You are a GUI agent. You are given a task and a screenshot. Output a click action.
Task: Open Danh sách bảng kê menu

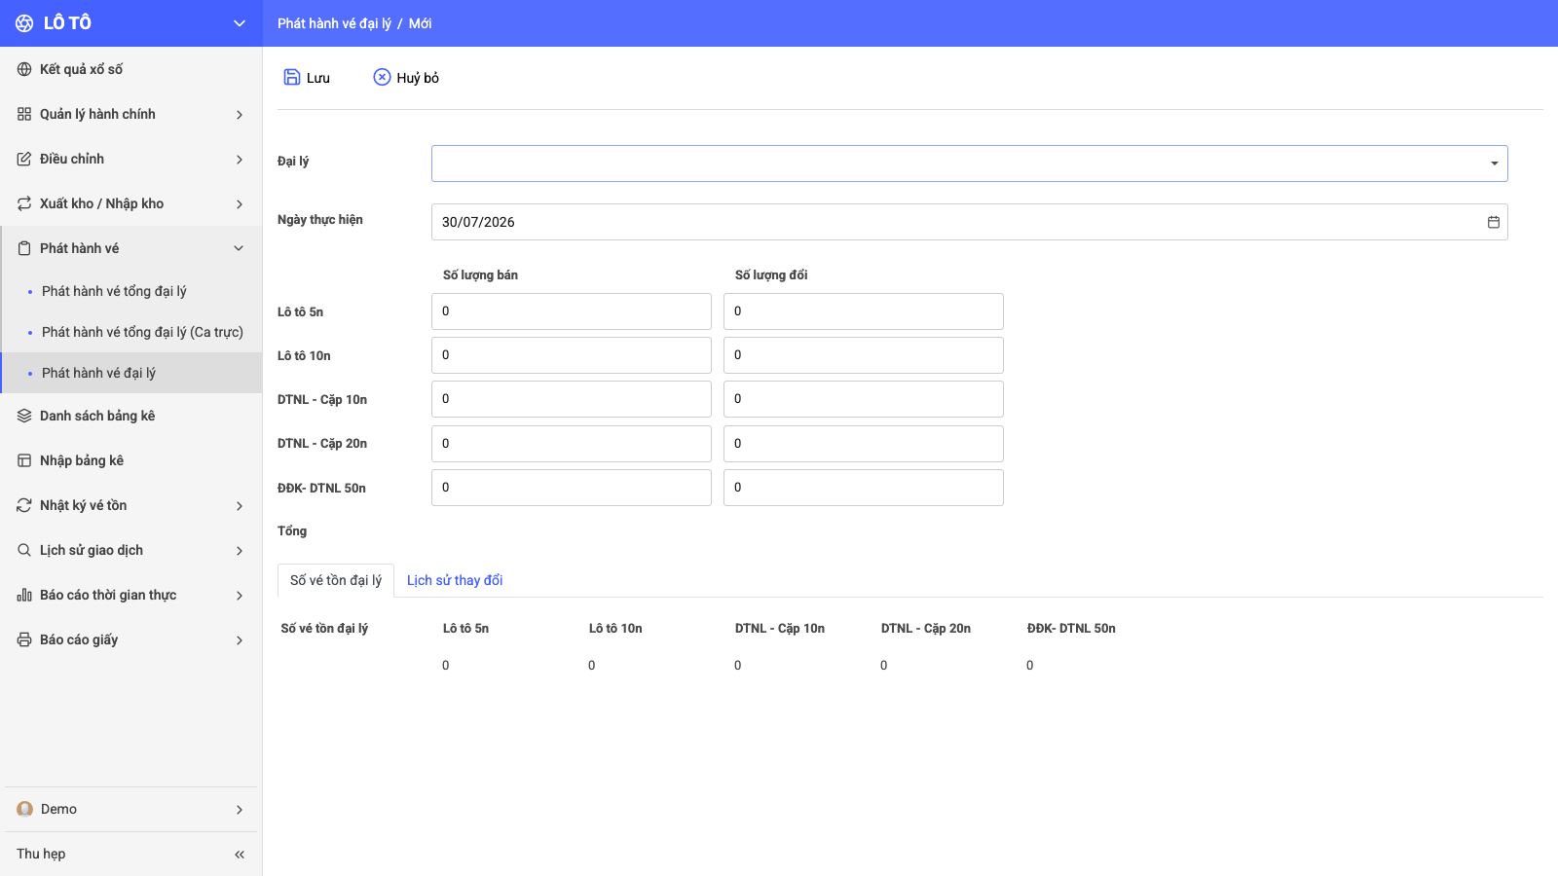tap(131, 416)
